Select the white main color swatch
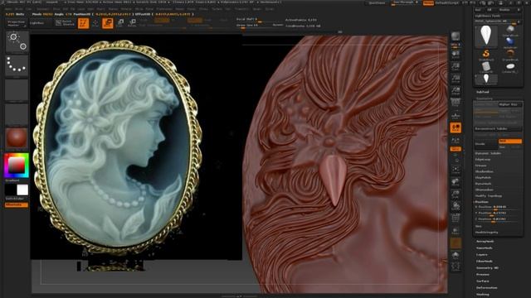 click(22, 190)
